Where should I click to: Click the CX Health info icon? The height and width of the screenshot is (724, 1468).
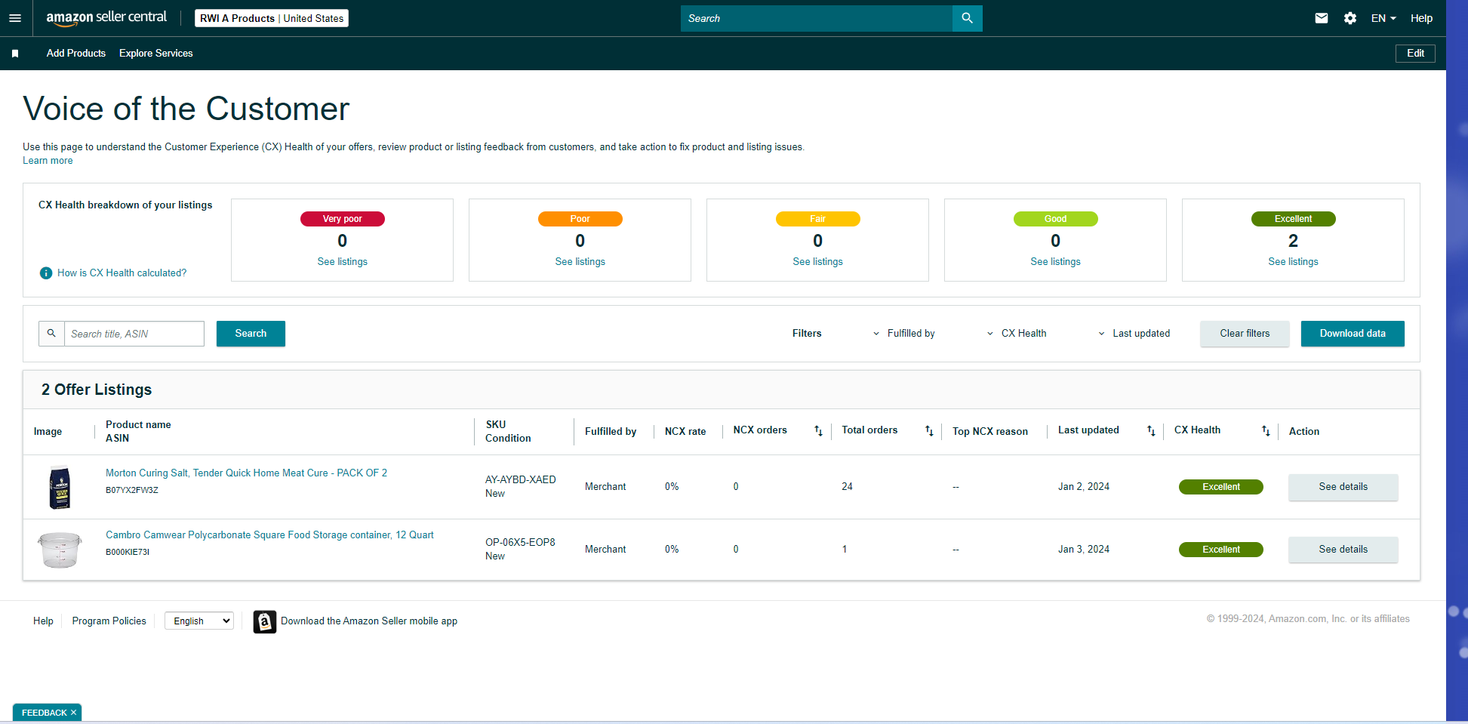point(46,273)
